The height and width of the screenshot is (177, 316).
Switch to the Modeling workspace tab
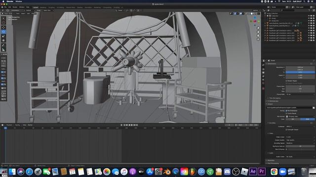click(x=43, y=7)
